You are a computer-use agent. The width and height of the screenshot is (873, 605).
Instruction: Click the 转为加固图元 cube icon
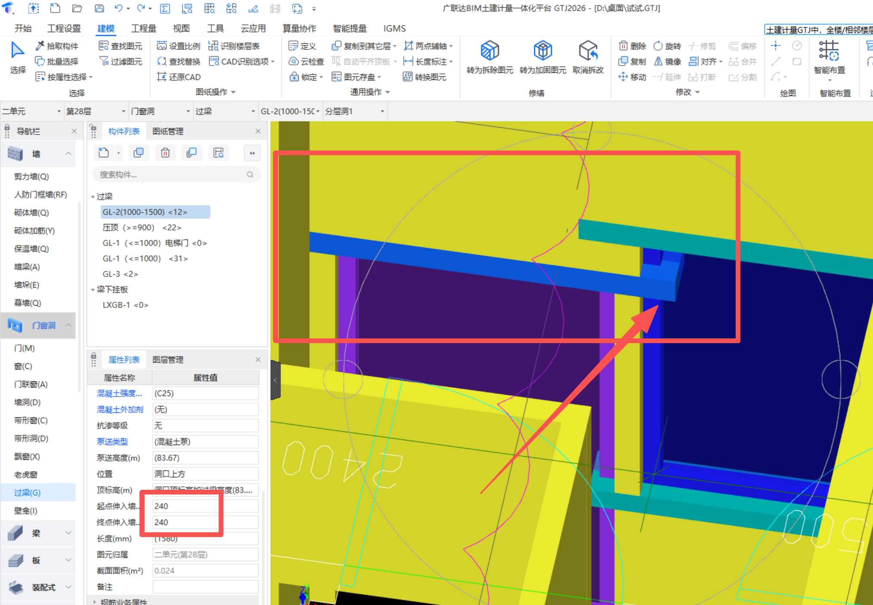542,51
